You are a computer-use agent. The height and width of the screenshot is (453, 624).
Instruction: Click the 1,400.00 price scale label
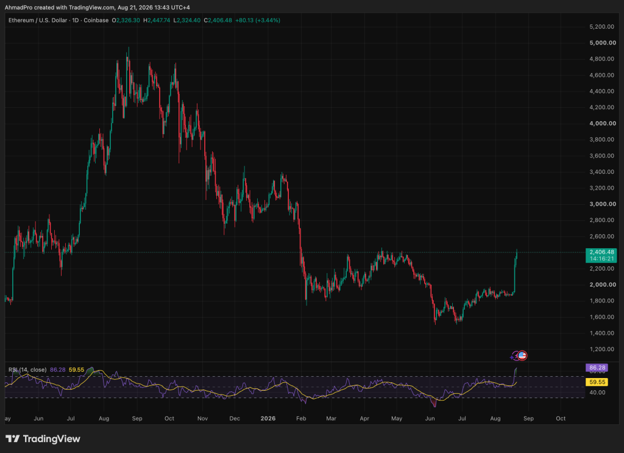pyautogui.click(x=603, y=333)
